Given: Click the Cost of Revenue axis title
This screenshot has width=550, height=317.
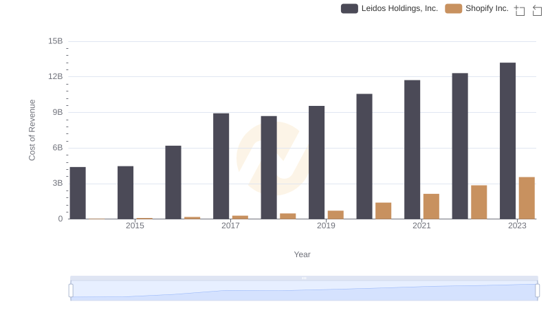Looking at the screenshot, I should click(x=32, y=130).
